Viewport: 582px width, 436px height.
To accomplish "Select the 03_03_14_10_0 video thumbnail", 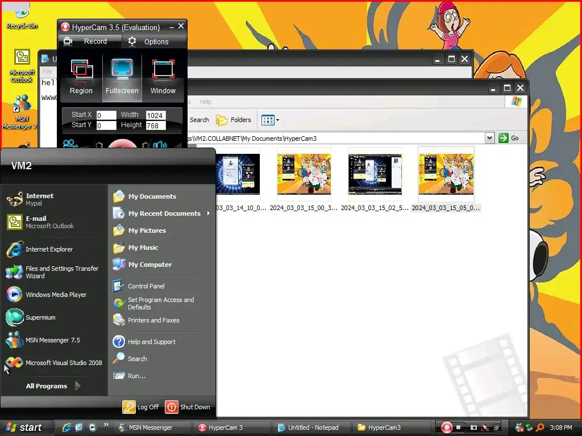I will (x=238, y=174).
